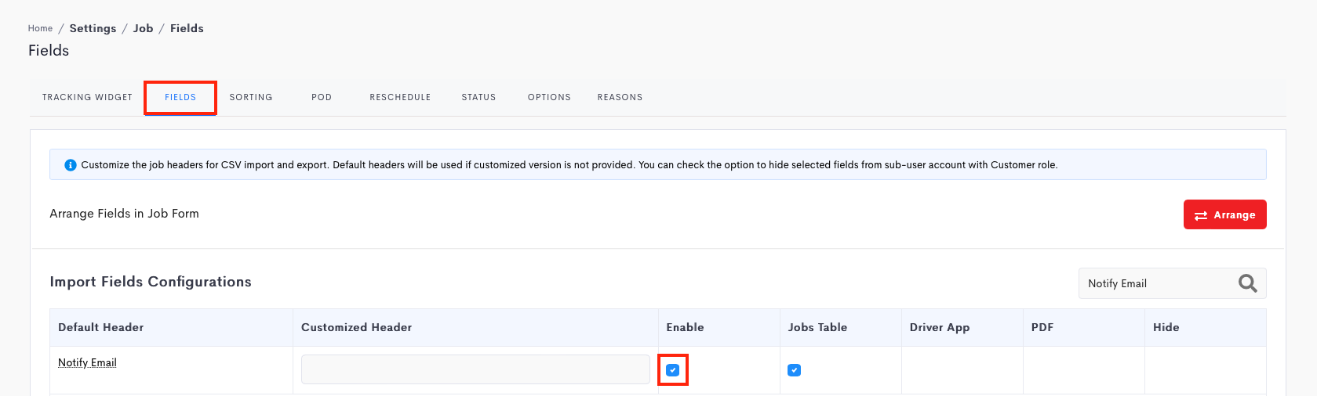Click the Notify Email default header label
This screenshot has height=396, width=1317.
pyautogui.click(x=87, y=362)
